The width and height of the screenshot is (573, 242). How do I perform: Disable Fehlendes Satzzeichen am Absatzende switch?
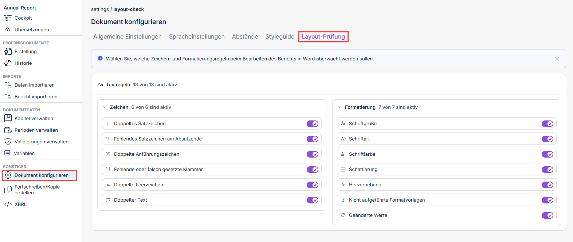(x=313, y=139)
